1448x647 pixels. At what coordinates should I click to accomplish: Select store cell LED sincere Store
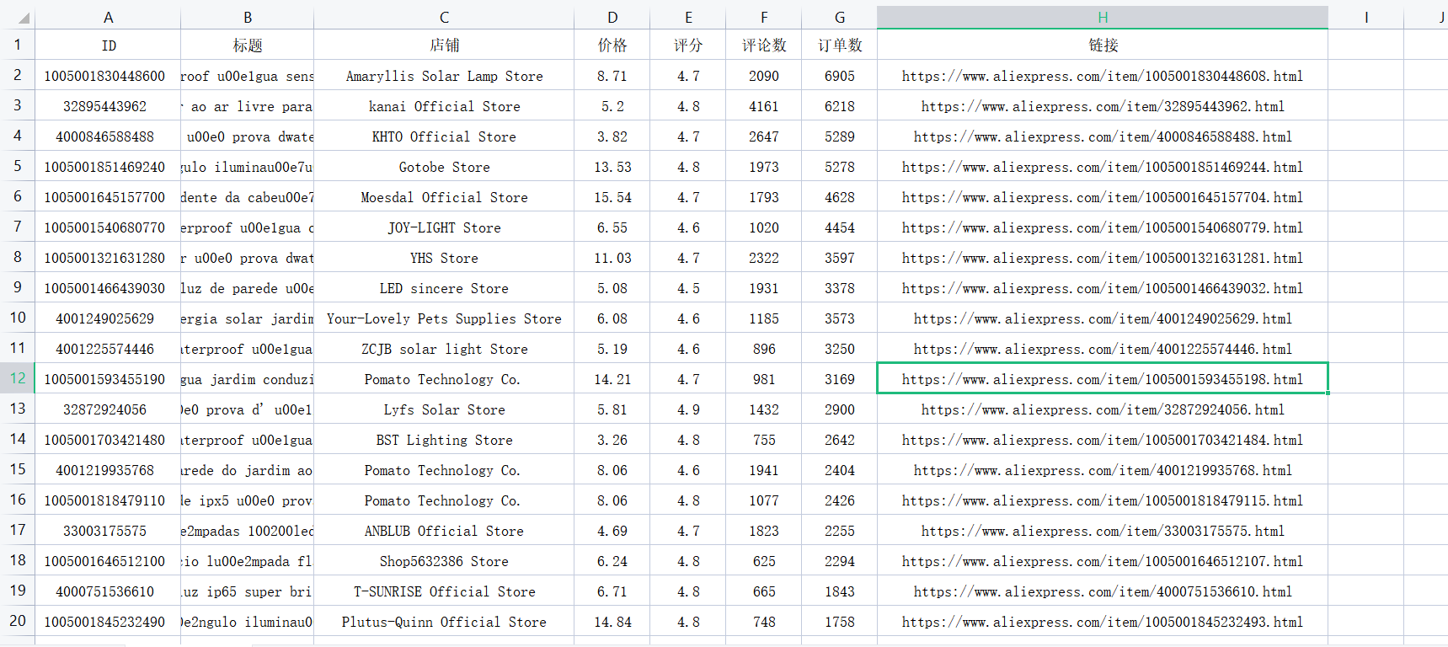[x=444, y=287]
